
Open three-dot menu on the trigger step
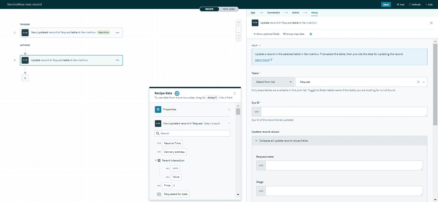click(x=117, y=33)
